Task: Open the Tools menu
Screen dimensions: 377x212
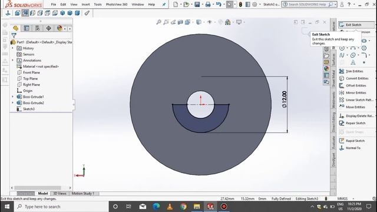Action: click(x=98, y=4)
